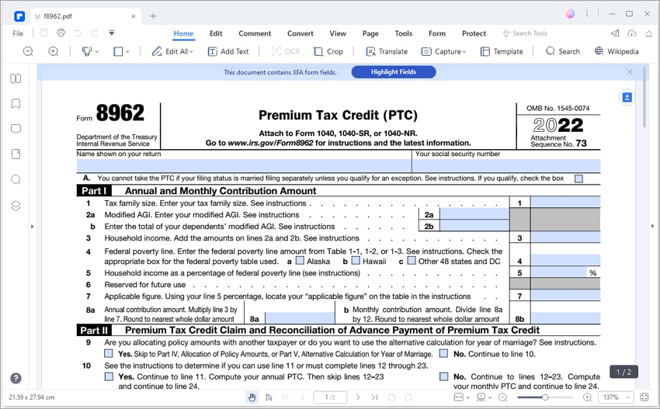The width and height of the screenshot is (660, 409).
Task: Open the Capture dropdown menu
Action: (x=444, y=51)
